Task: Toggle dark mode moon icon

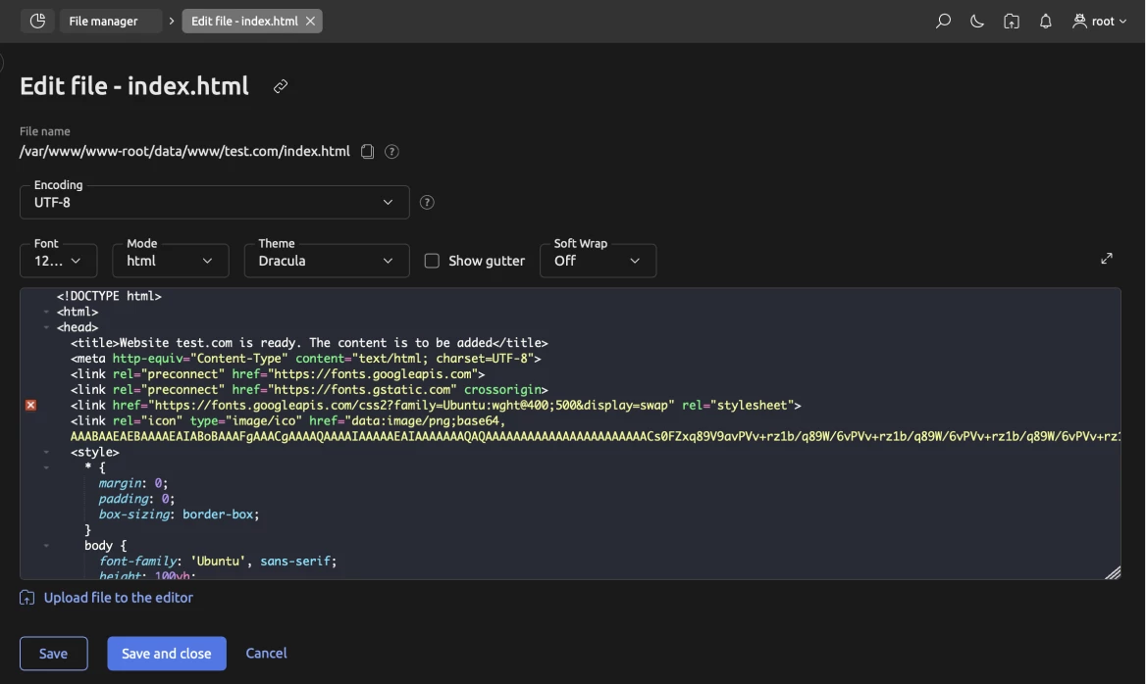Action: pos(977,22)
